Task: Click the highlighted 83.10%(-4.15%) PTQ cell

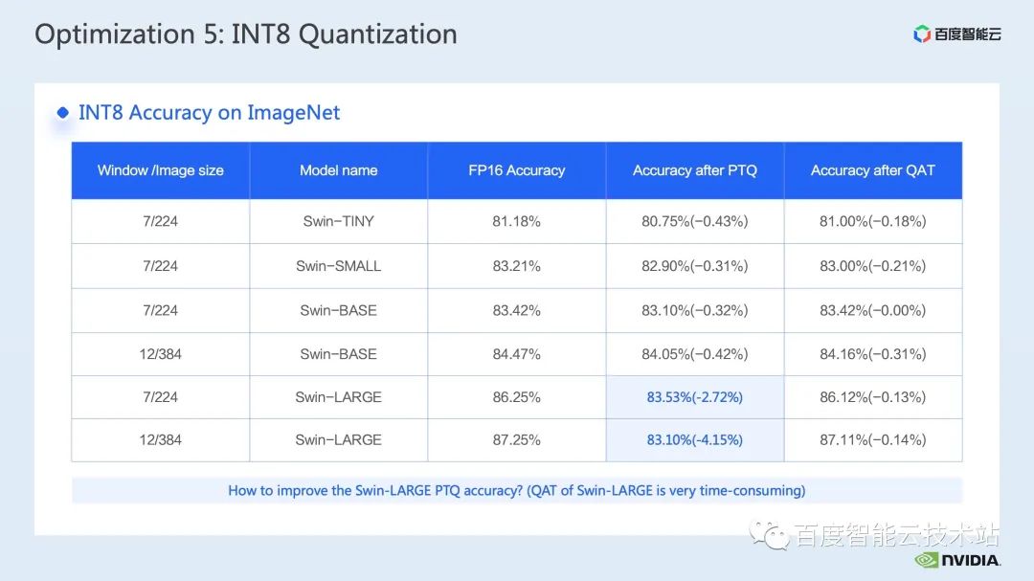Action: (x=695, y=440)
